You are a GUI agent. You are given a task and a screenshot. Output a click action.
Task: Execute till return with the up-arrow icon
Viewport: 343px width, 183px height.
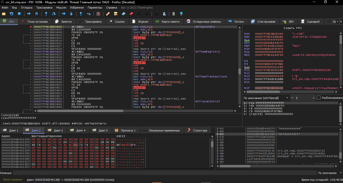pyautogui.click(x=81, y=14)
